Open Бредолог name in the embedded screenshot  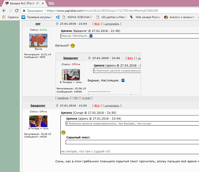pyautogui.click(x=71, y=58)
